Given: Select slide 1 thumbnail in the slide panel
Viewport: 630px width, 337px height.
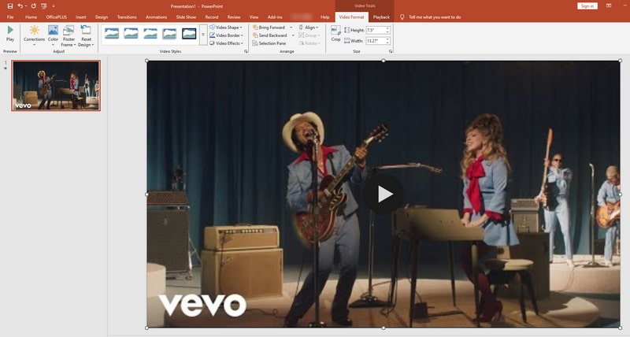Looking at the screenshot, I should pyautogui.click(x=56, y=86).
